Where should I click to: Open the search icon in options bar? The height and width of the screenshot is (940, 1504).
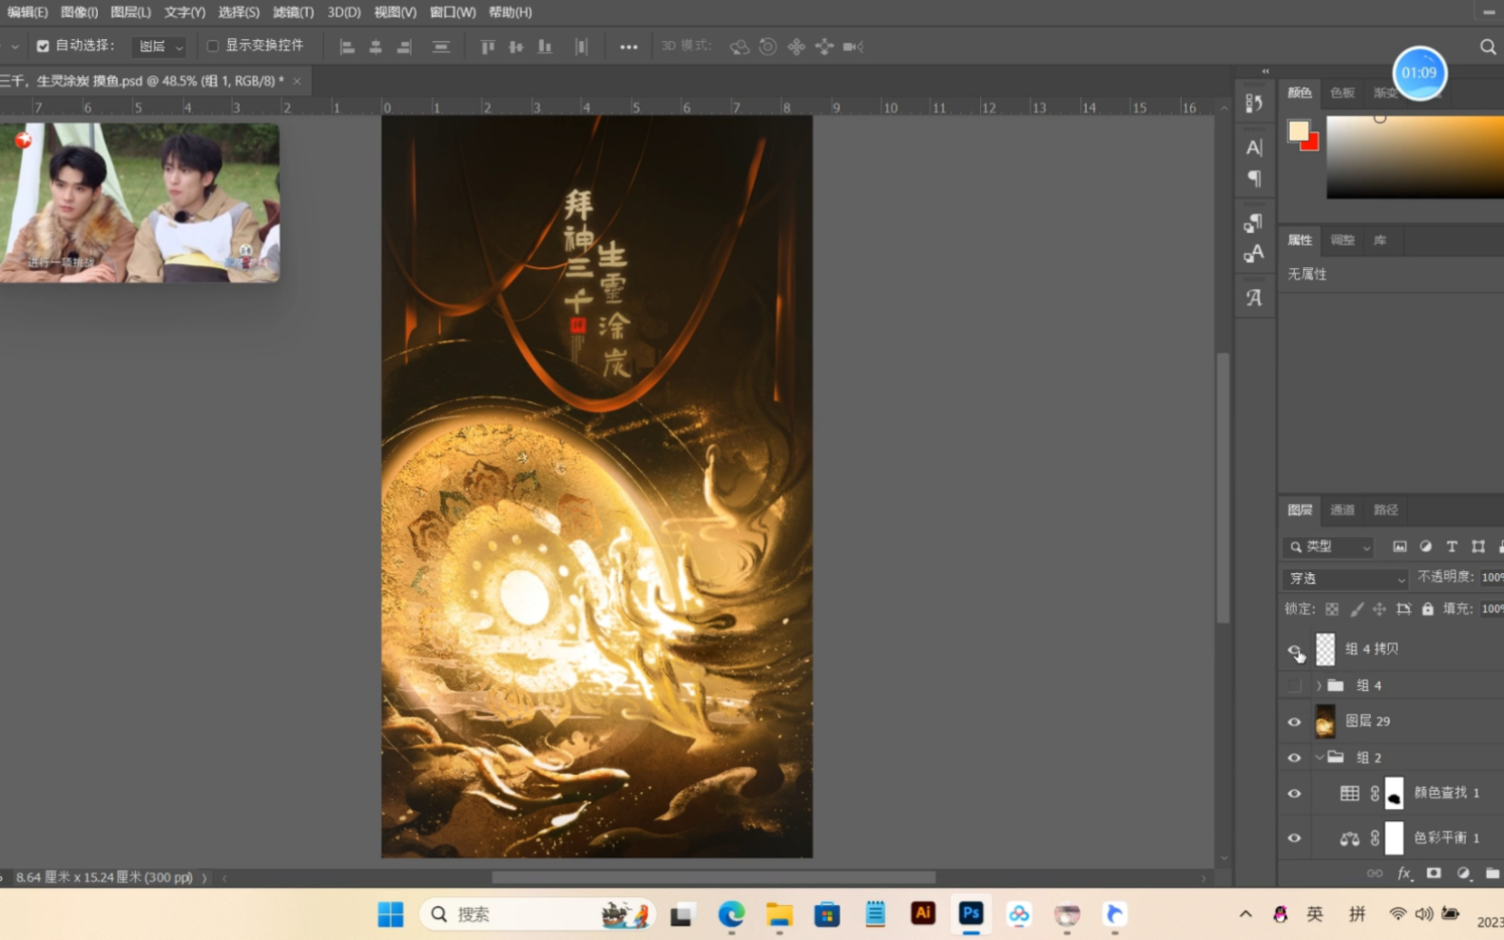pos(1488,47)
